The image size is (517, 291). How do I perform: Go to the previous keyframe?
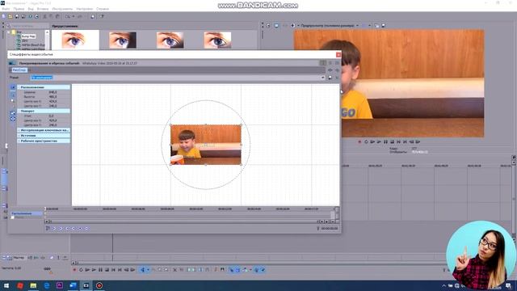coord(61,228)
